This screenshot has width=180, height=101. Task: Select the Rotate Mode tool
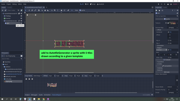point(32,10)
